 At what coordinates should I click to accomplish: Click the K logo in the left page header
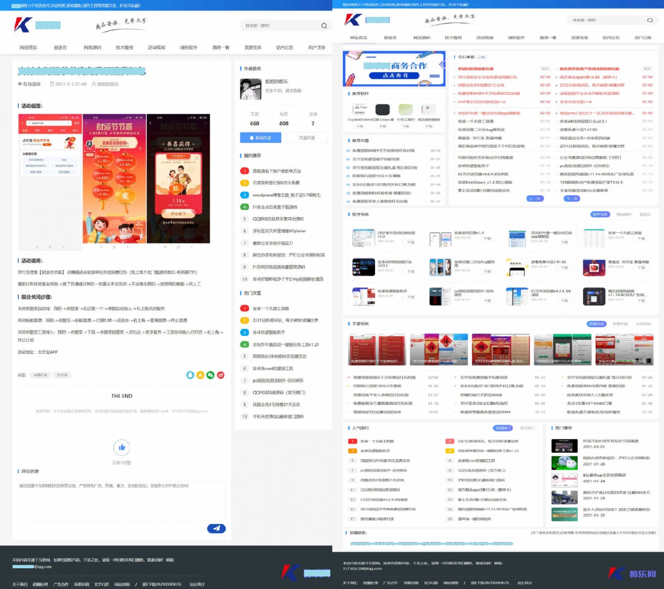pos(23,25)
